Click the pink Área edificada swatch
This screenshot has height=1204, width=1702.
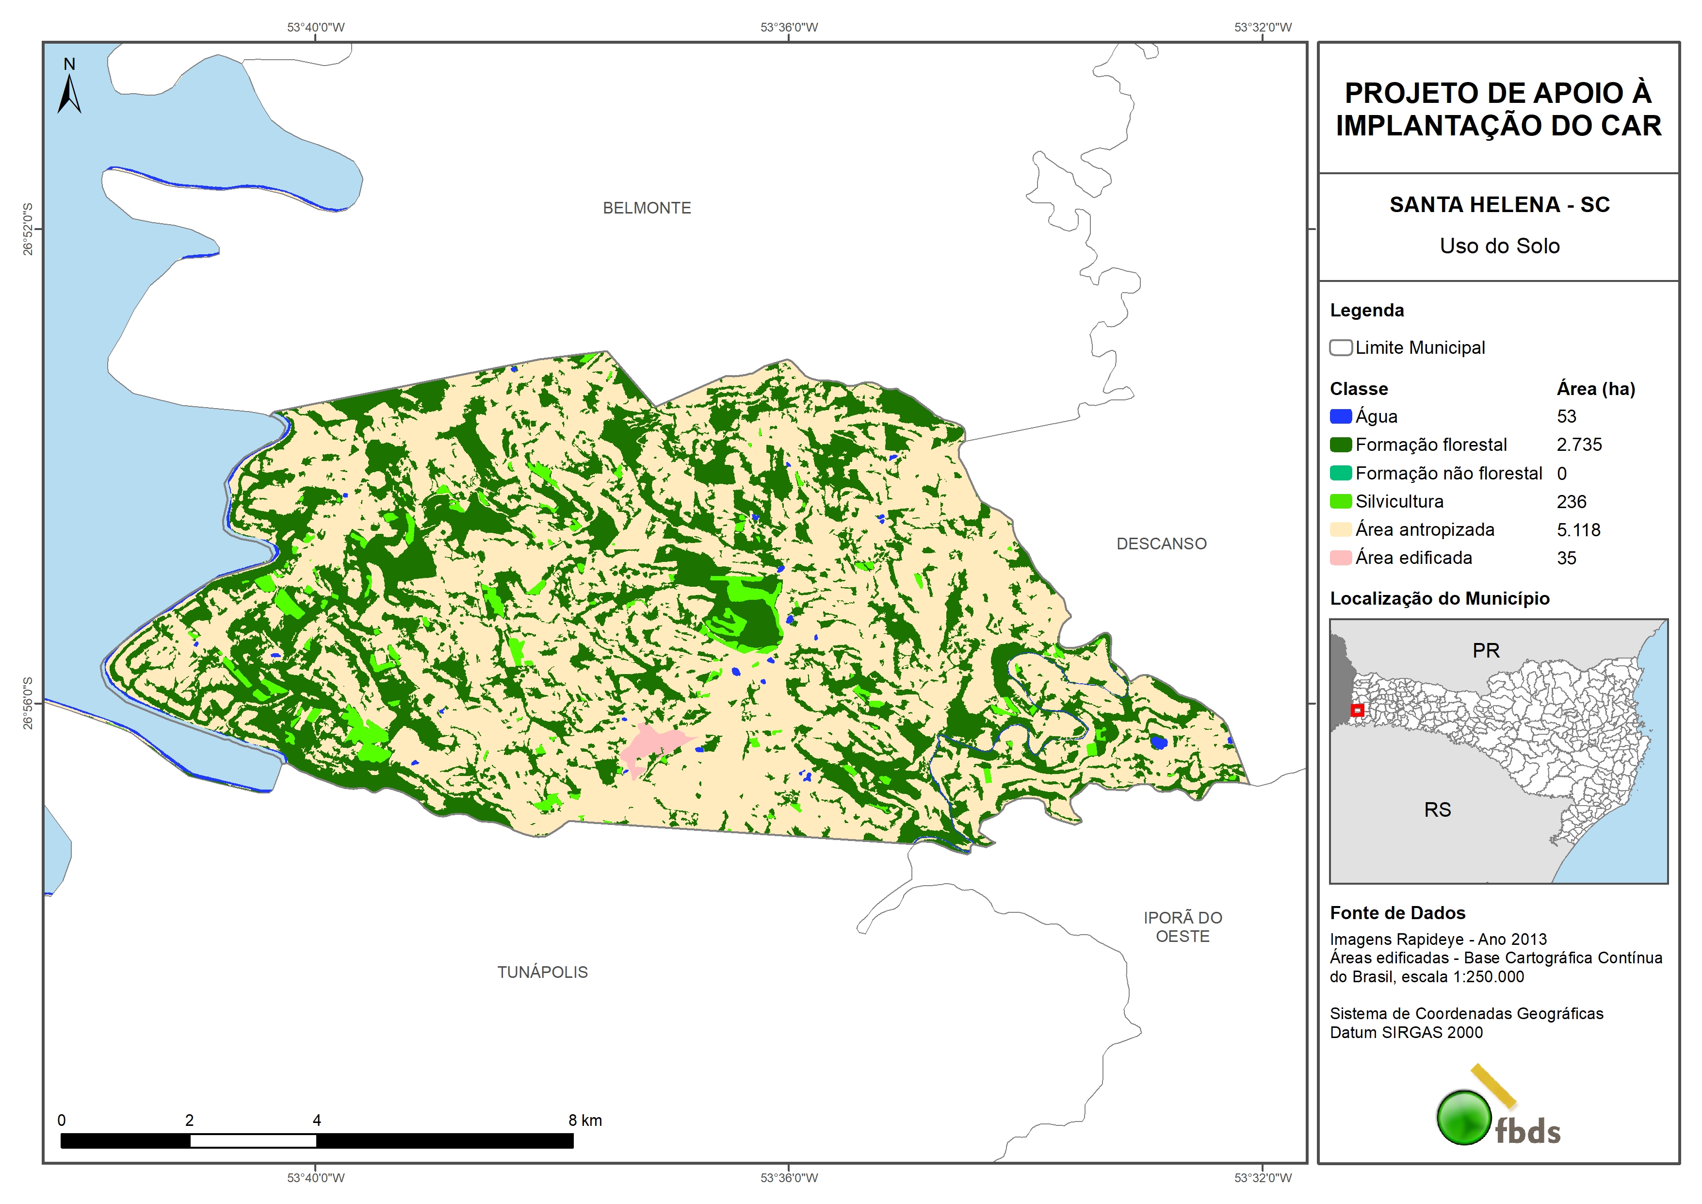1340,558
